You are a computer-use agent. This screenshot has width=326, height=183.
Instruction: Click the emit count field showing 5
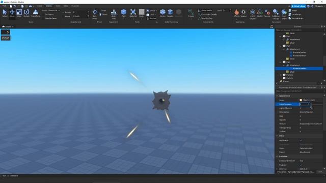(x=6, y=32)
